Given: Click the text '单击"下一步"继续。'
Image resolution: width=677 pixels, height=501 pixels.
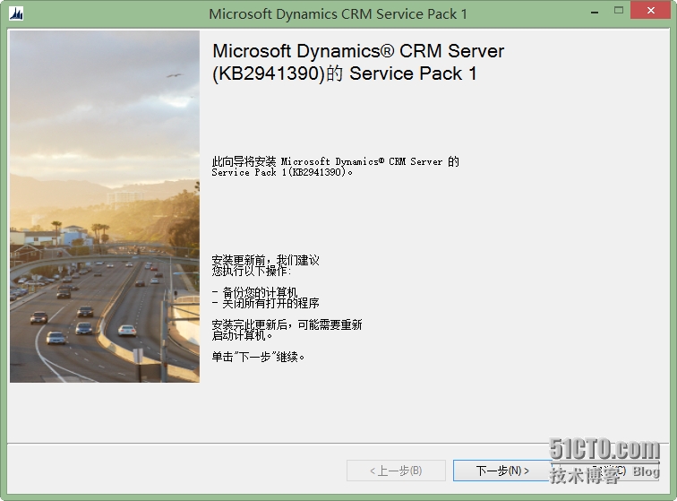Looking at the screenshot, I should click(258, 357).
